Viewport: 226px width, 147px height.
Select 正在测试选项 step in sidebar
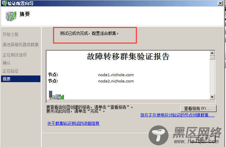tap(15, 55)
